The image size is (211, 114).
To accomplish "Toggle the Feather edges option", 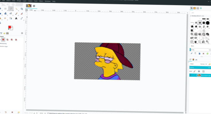I will (x=4, y=46).
